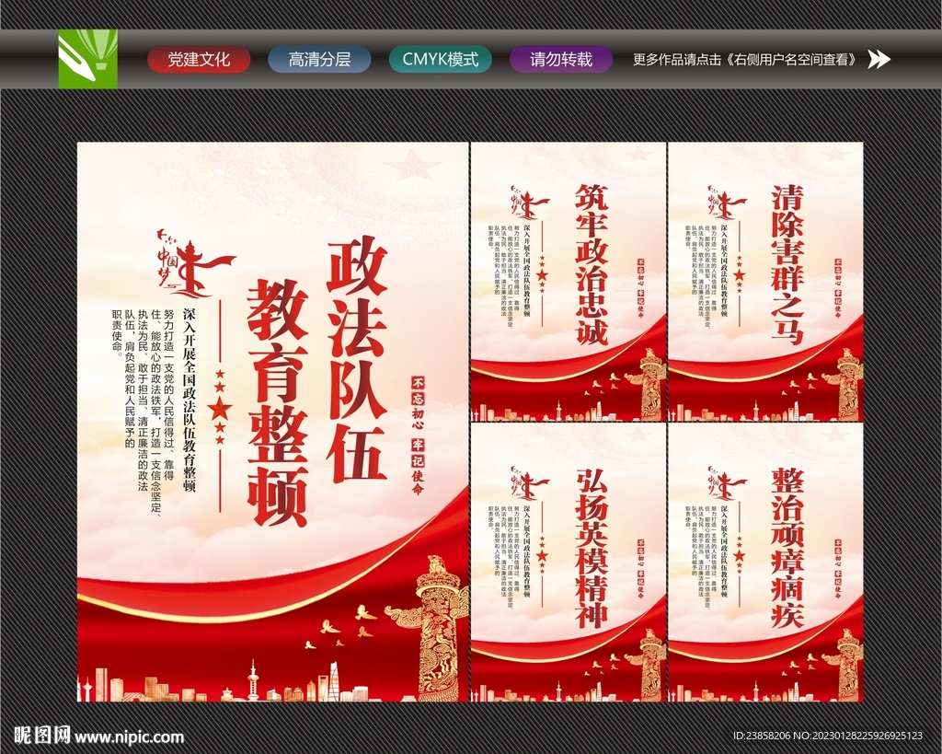The width and height of the screenshot is (942, 754).
Task: Open the 筑牢政治忠诚 poster
Action: pos(569,282)
